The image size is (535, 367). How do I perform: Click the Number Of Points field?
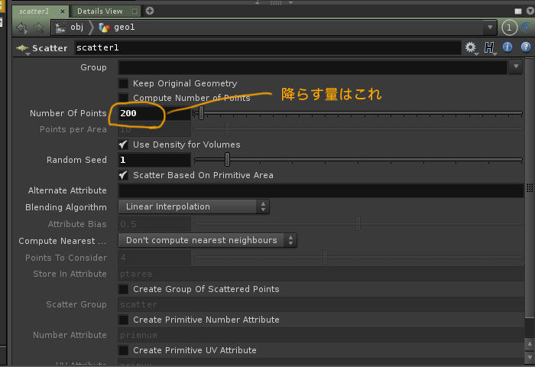154,114
